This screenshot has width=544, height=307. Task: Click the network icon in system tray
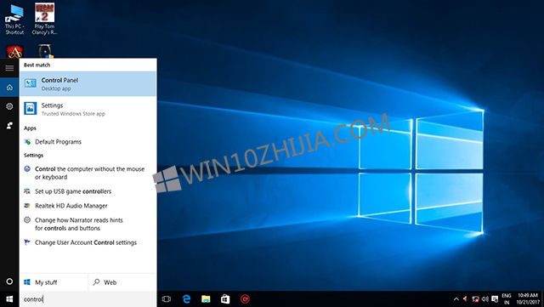[476, 299]
